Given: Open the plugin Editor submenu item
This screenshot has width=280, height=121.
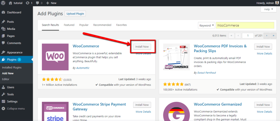Looking at the screenshot, I should pos(5,79).
